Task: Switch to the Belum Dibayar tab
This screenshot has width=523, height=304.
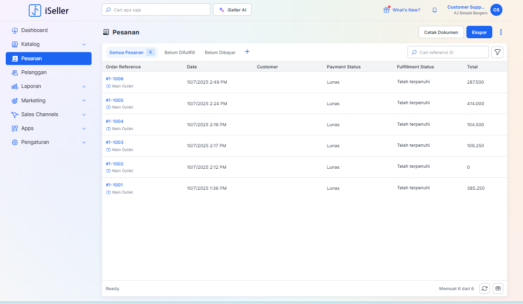Action: coord(220,53)
